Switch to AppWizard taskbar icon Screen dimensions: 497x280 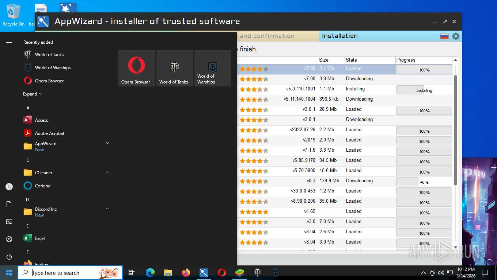204,273
